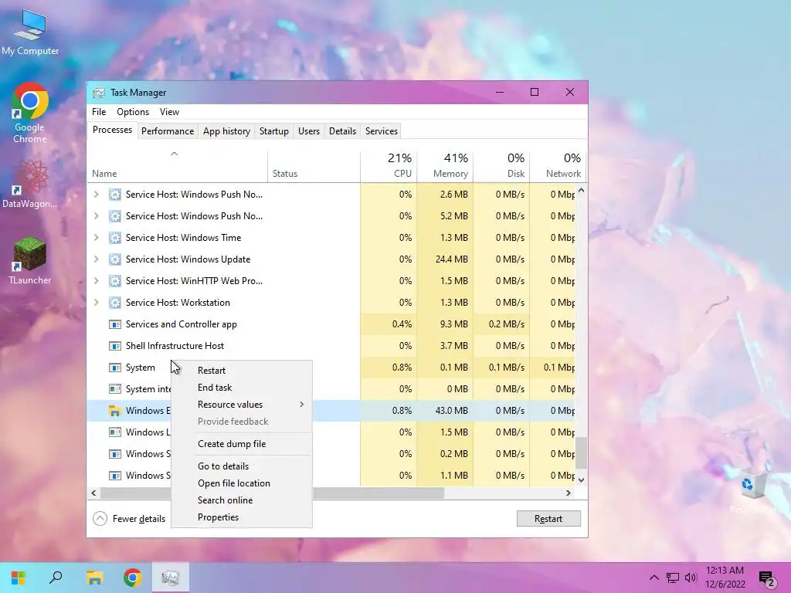This screenshot has height=593, width=791.
Task: Sort by Network column header
Action: pyautogui.click(x=558, y=165)
